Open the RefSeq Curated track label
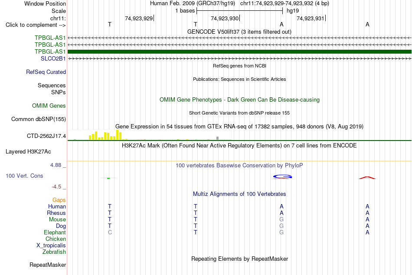 click(x=46, y=72)
